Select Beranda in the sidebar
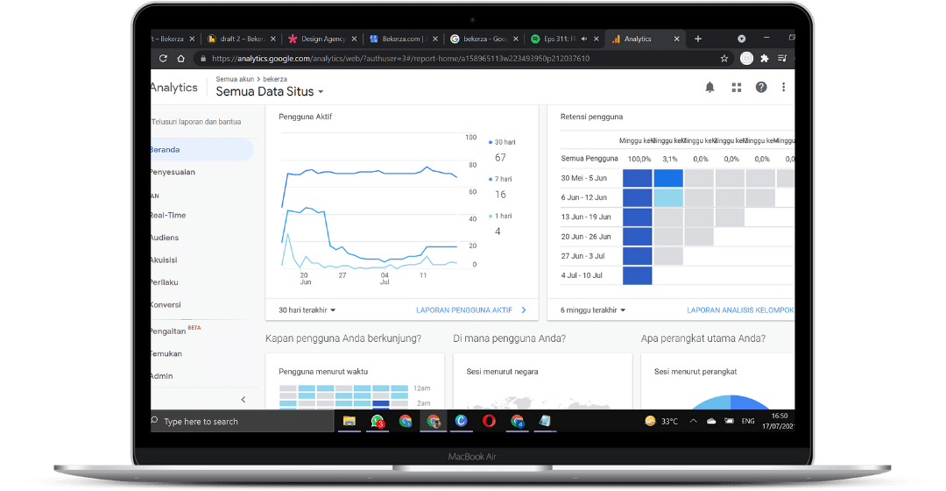 [201, 150]
